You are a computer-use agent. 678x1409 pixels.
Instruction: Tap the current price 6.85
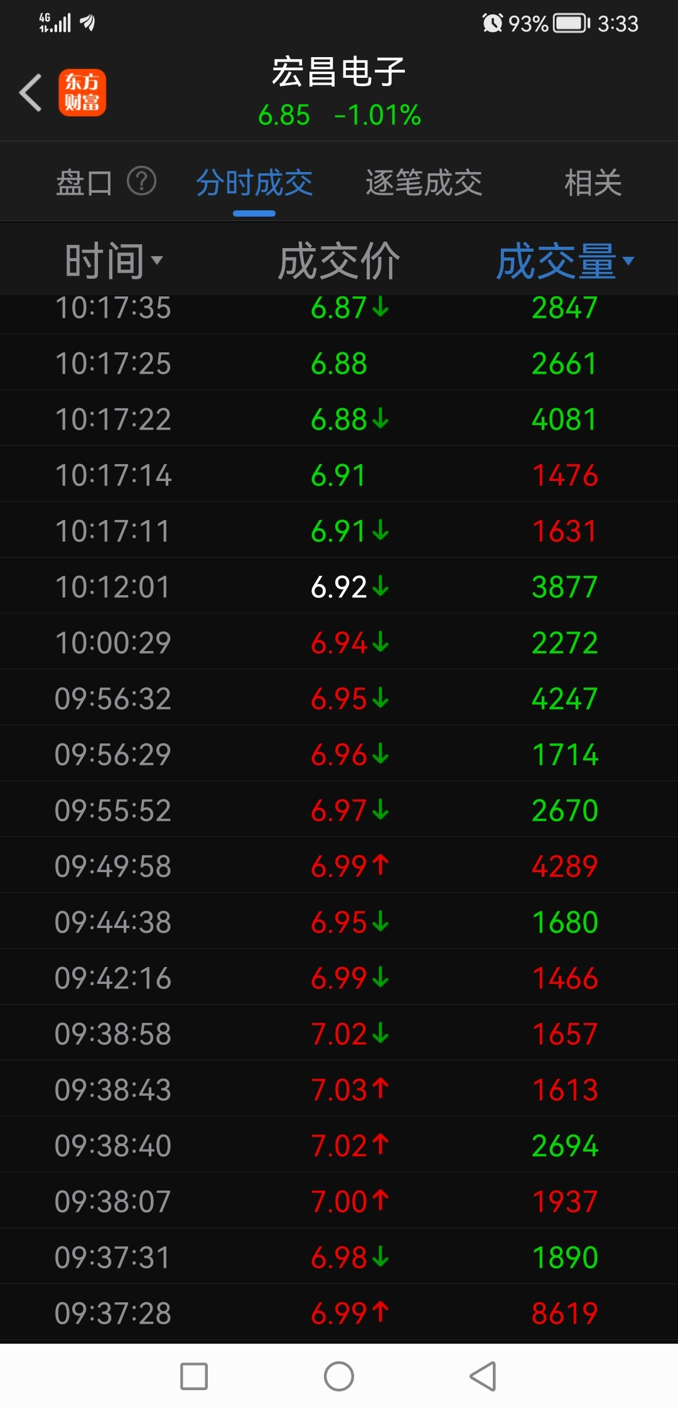pos(284,115)
